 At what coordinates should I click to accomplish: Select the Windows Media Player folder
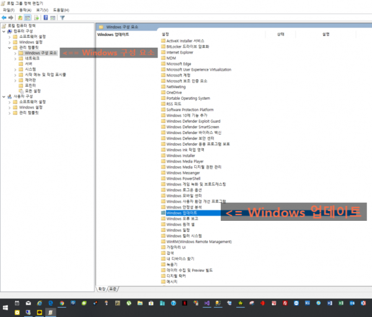[185, 161]
